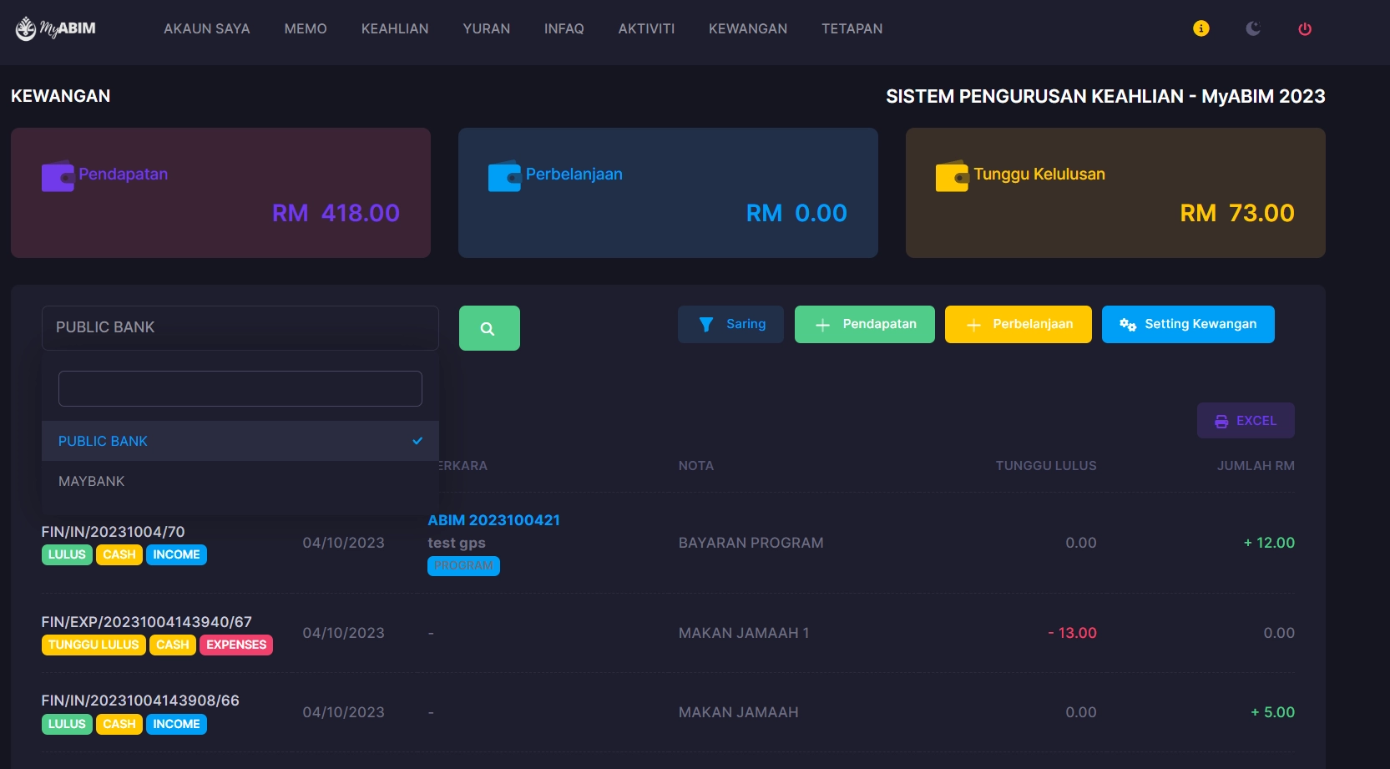Click the yellow Tunggu Kelulusan wallet icon

[952, 176]
